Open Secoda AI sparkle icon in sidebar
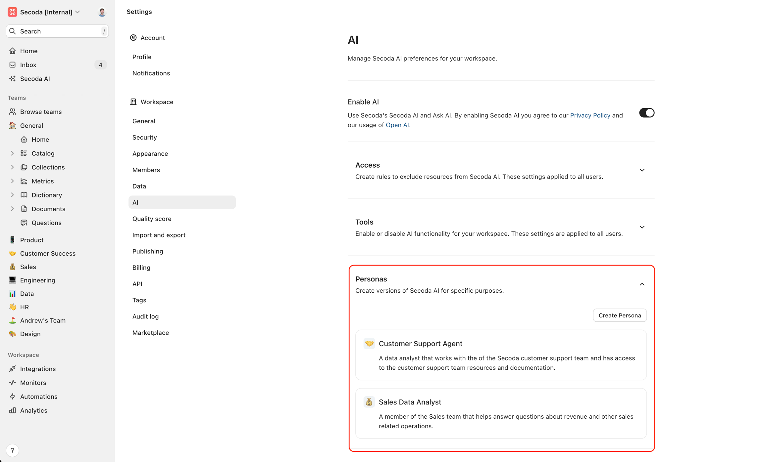The height and width of the screenshot is (462, 763). (x=13, y=79)
